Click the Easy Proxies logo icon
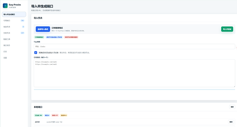237x127 pixels. coord(5,6)
